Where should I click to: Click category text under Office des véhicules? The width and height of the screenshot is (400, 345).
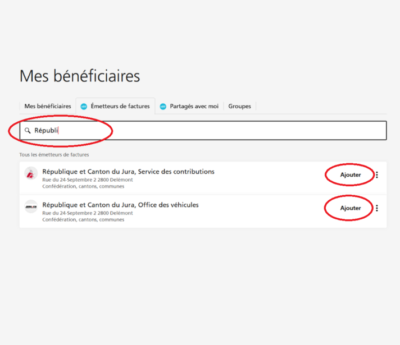(x=83, y=220)
